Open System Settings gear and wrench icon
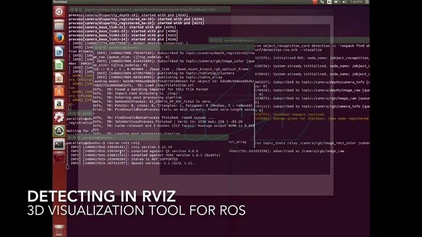Image resolution: width=422 pixels, height=237 pixels. click(x=59, y=117)
